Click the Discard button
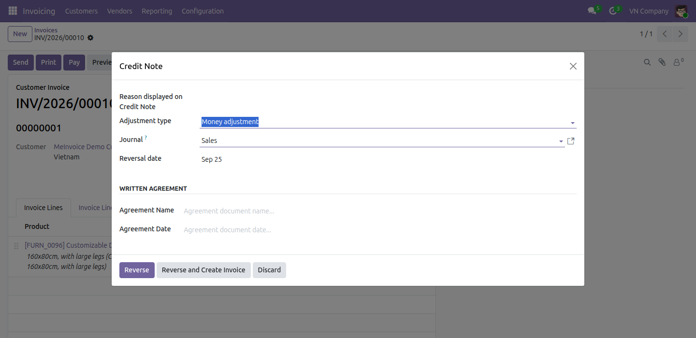This screenshot has width=696, height=338. (269, 270)
